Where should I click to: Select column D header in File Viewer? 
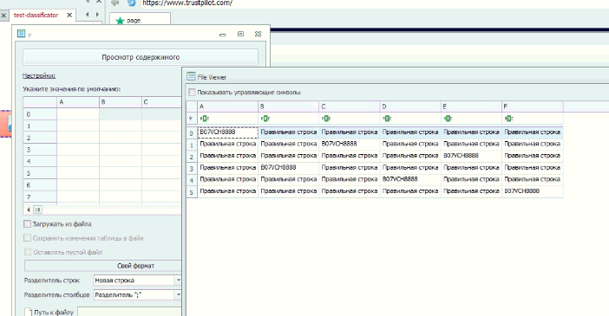(410, 106)
